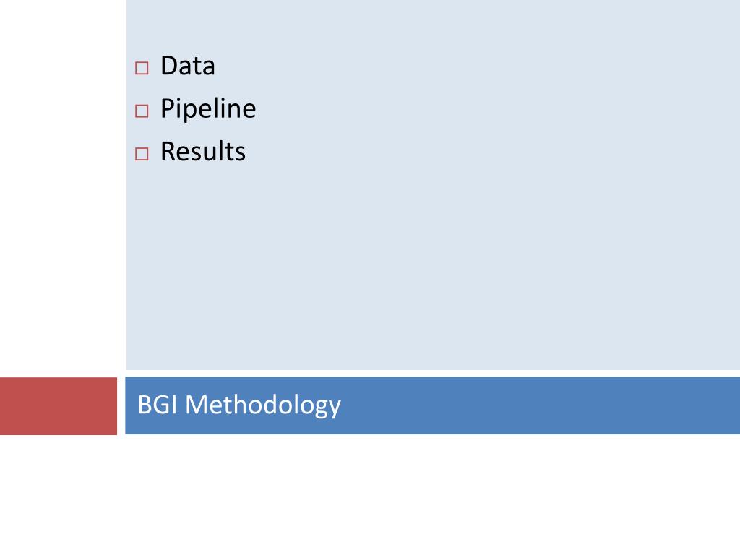Click the capital P in Pipeline
This screenshot has height=555, width=740.
pyautogui.click(x=167, y=108)
